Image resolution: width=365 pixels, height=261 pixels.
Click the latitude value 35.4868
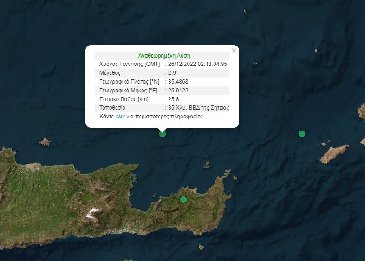point(178,82)
